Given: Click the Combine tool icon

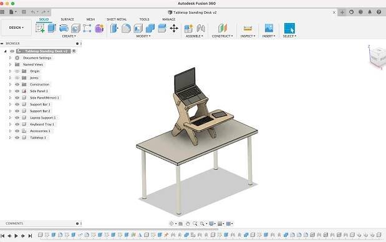Looking at the screenshot, I should tap(150, 28).
